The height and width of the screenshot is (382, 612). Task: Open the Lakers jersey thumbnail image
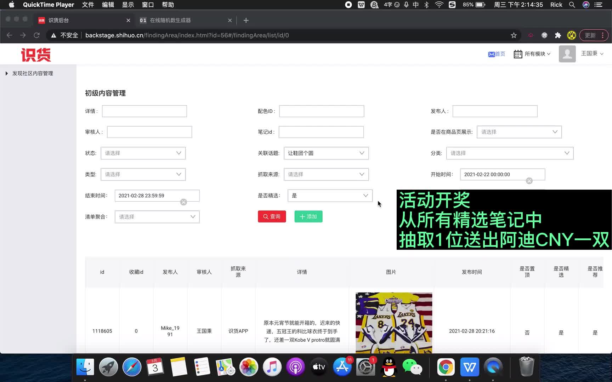click(394, 323)
